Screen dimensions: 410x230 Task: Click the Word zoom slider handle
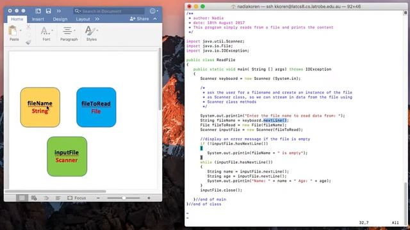124,198
